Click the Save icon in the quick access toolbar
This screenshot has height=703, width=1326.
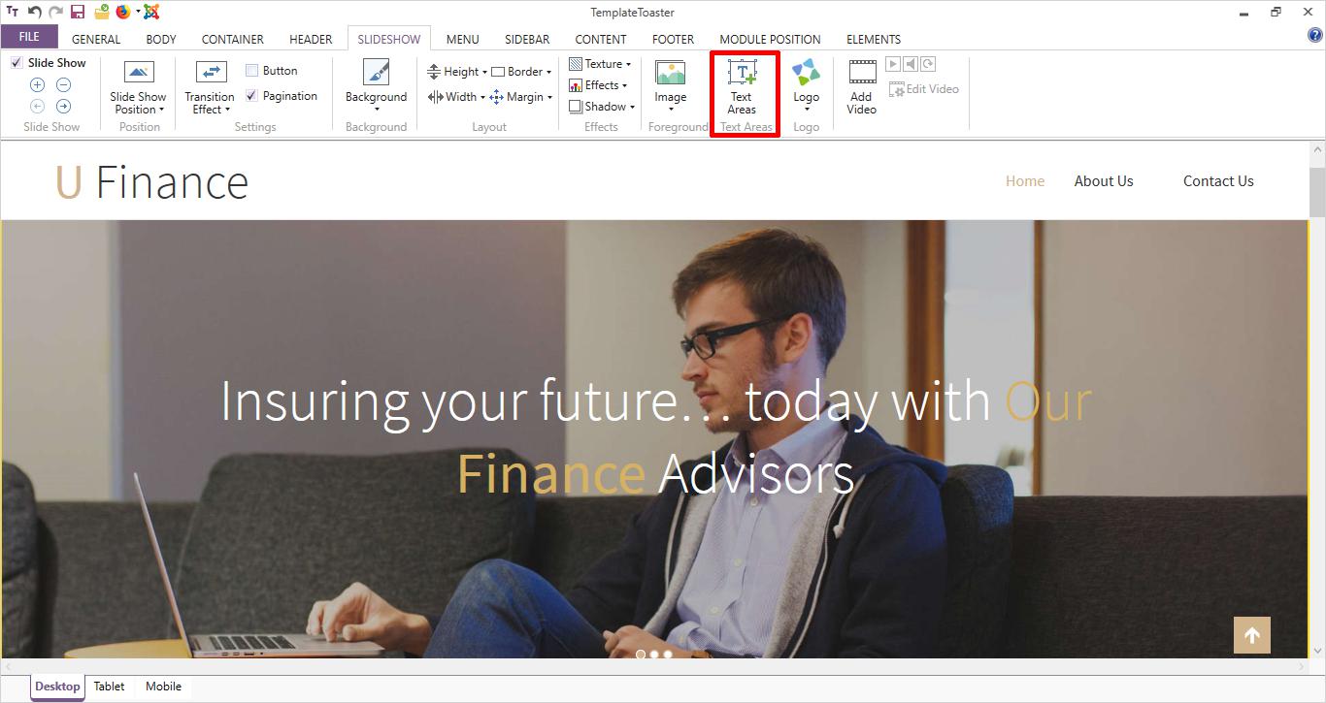coord(78,13)
